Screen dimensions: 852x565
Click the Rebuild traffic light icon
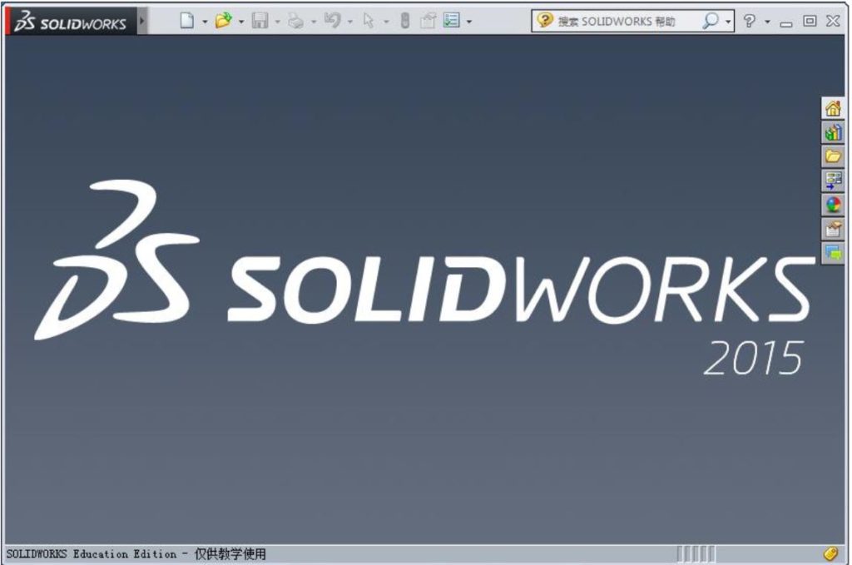tap(405, 21)
